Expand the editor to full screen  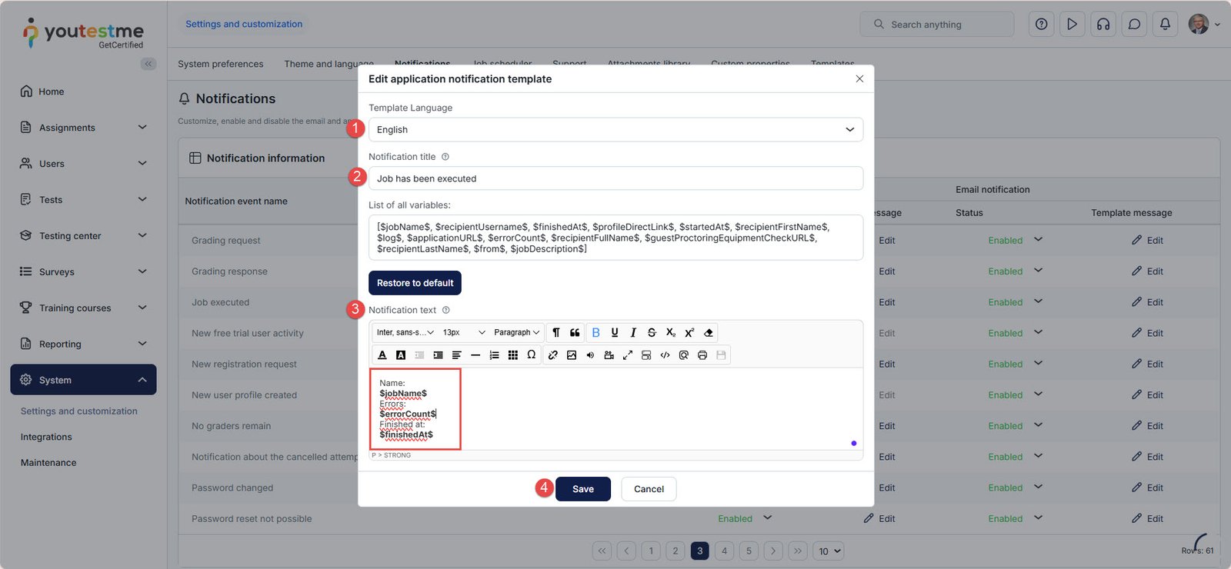click(x=628, y=355)
